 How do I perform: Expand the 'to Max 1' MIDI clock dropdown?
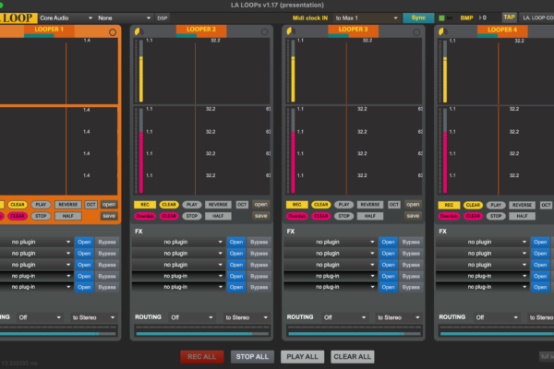(365, 18)
